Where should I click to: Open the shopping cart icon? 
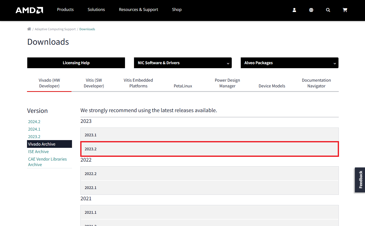pyautogui.click(x=345, y=10)
